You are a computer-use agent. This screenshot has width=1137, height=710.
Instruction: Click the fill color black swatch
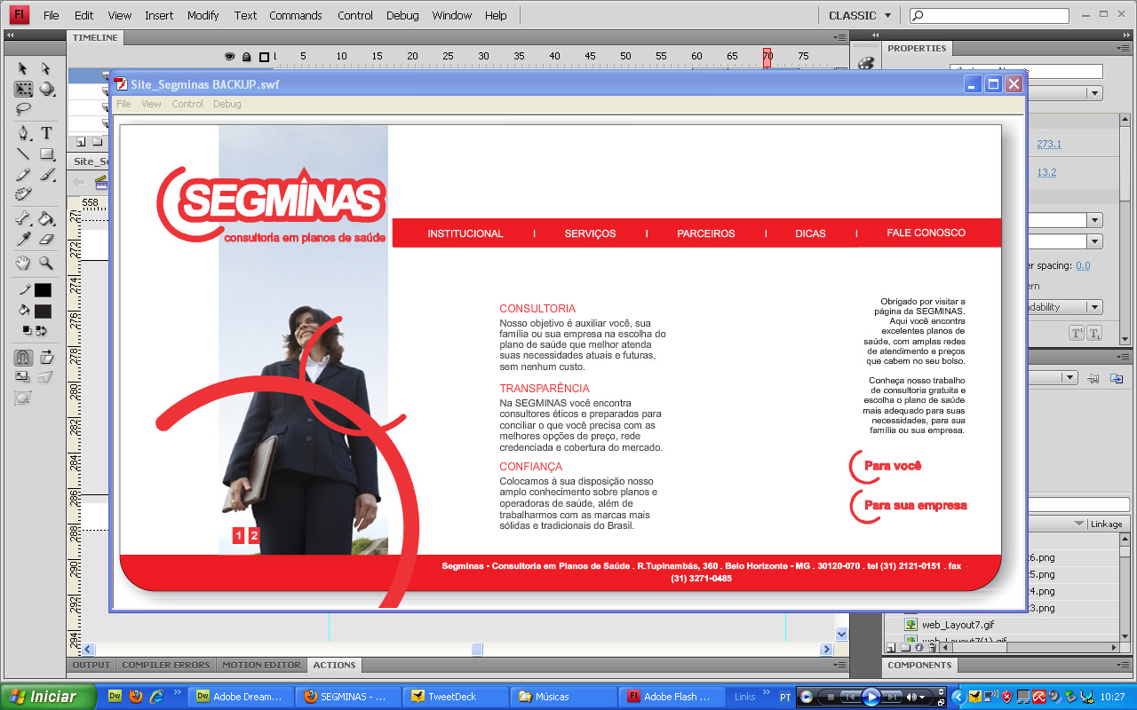pos(43,311)
